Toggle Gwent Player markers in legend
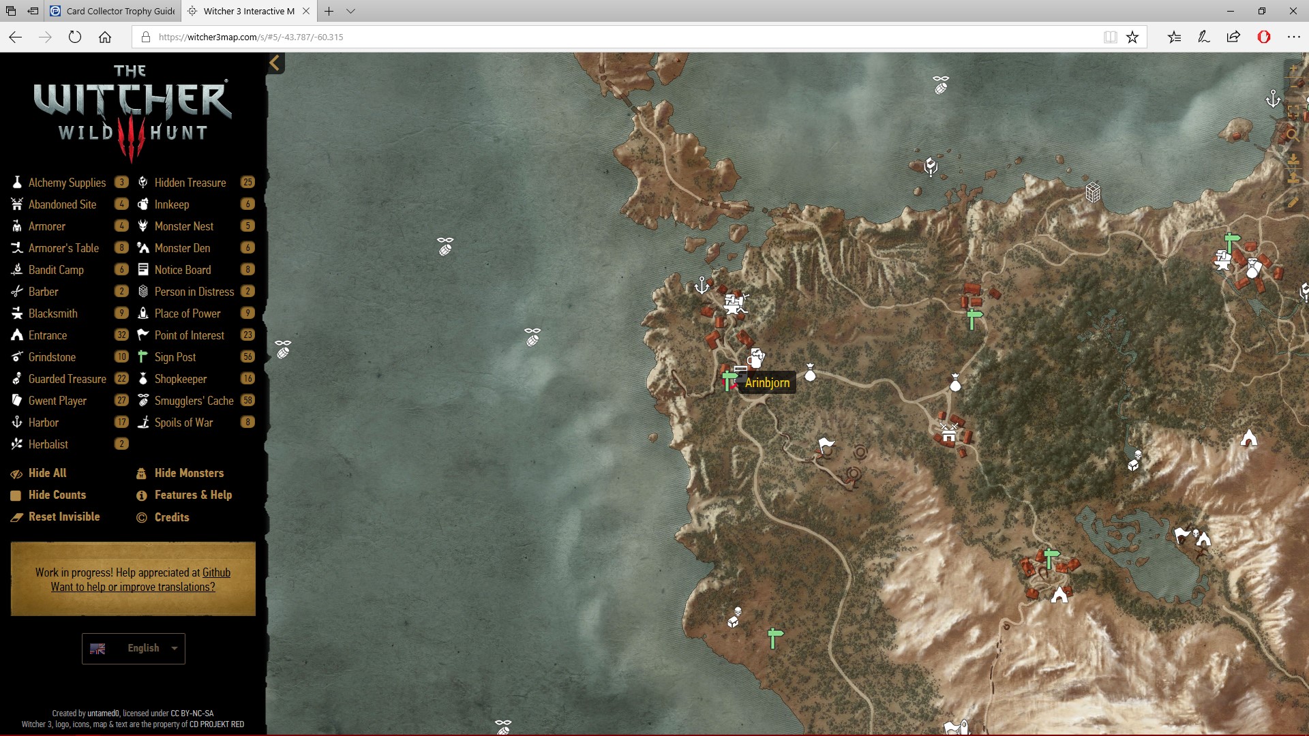 click(x=57, y=401)
